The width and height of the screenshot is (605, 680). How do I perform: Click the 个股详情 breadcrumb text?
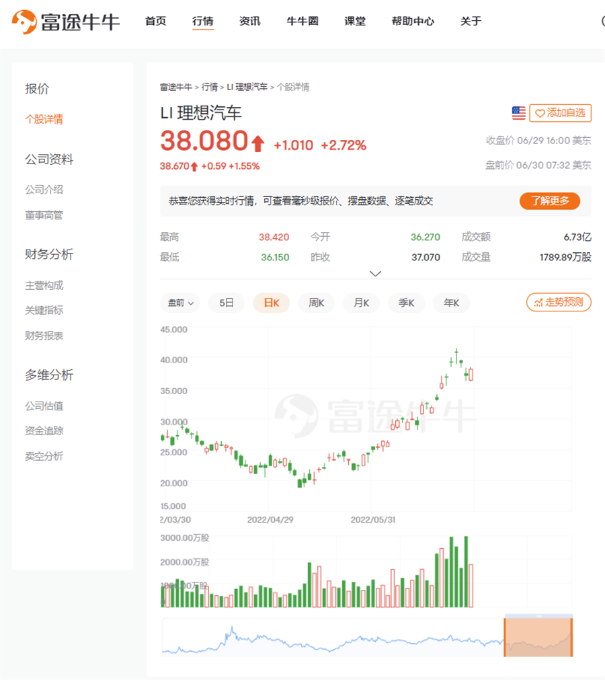293,87
